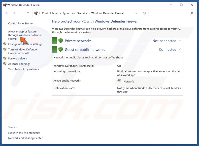Click 'Notification state:' label
Viewport: 199px width, 146px height.
(64, 88)
